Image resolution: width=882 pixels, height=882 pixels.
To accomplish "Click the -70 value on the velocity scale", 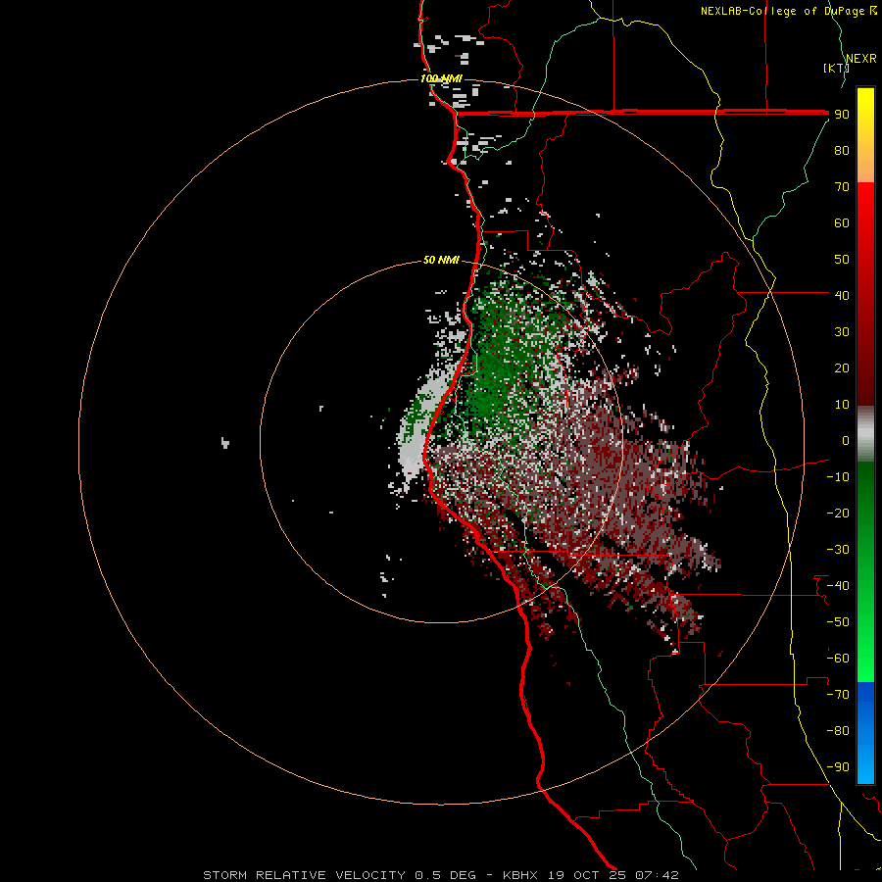I will point(838,695).
